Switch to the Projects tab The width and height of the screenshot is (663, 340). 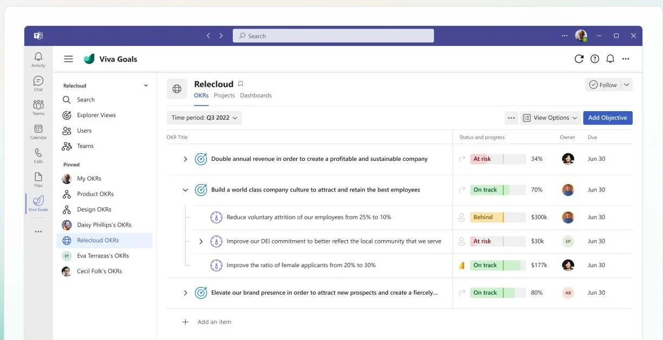(224, 96)
